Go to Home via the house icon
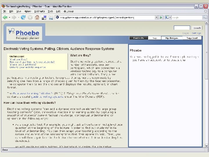Screen dimensions: 209x157 [37, 17]
